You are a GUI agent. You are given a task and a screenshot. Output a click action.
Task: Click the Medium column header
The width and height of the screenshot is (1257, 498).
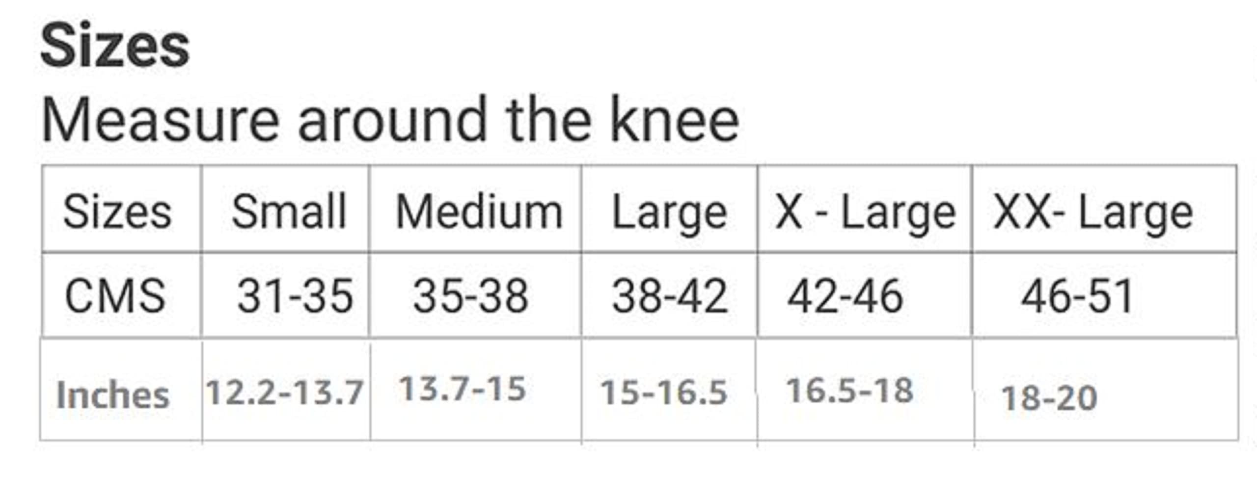click(479, 212)
